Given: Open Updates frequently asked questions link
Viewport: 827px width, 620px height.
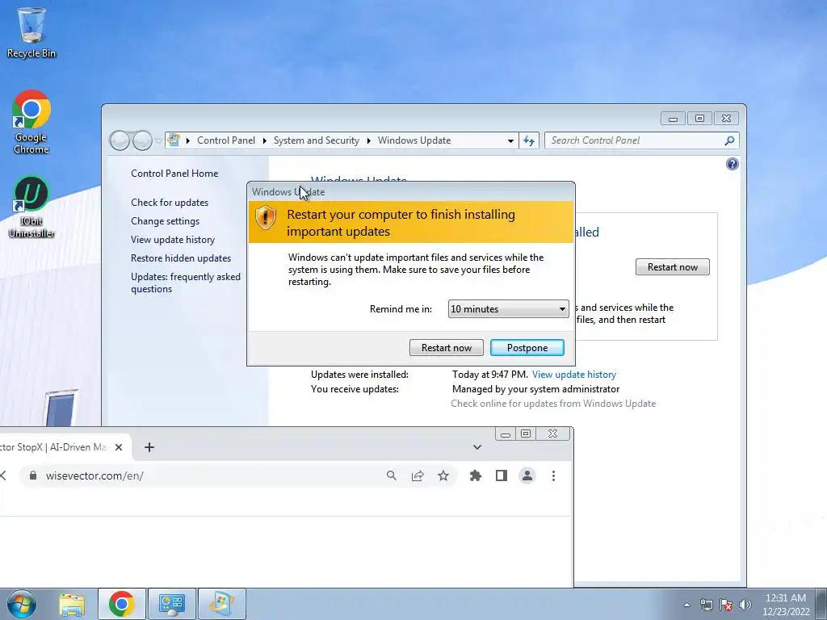Looking at the screenshot, I should (x=186, y=283).
